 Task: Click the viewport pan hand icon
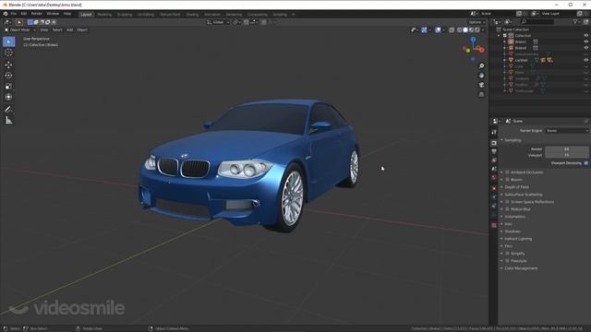481,76
